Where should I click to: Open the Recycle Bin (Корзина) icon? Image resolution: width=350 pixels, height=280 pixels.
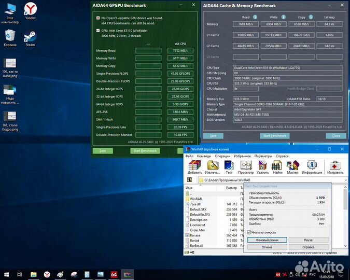point(10,38)
